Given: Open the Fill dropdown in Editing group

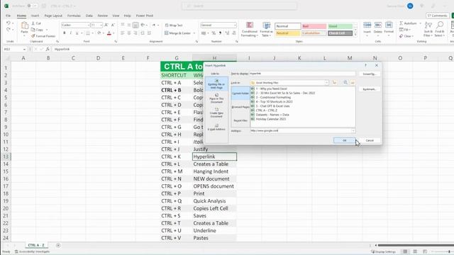Looking at the screenshot, I should pyautogui.click(x=404, y=30).
